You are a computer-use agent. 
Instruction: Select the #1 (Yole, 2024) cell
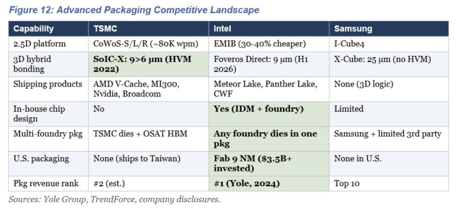[x=246, y=184]
